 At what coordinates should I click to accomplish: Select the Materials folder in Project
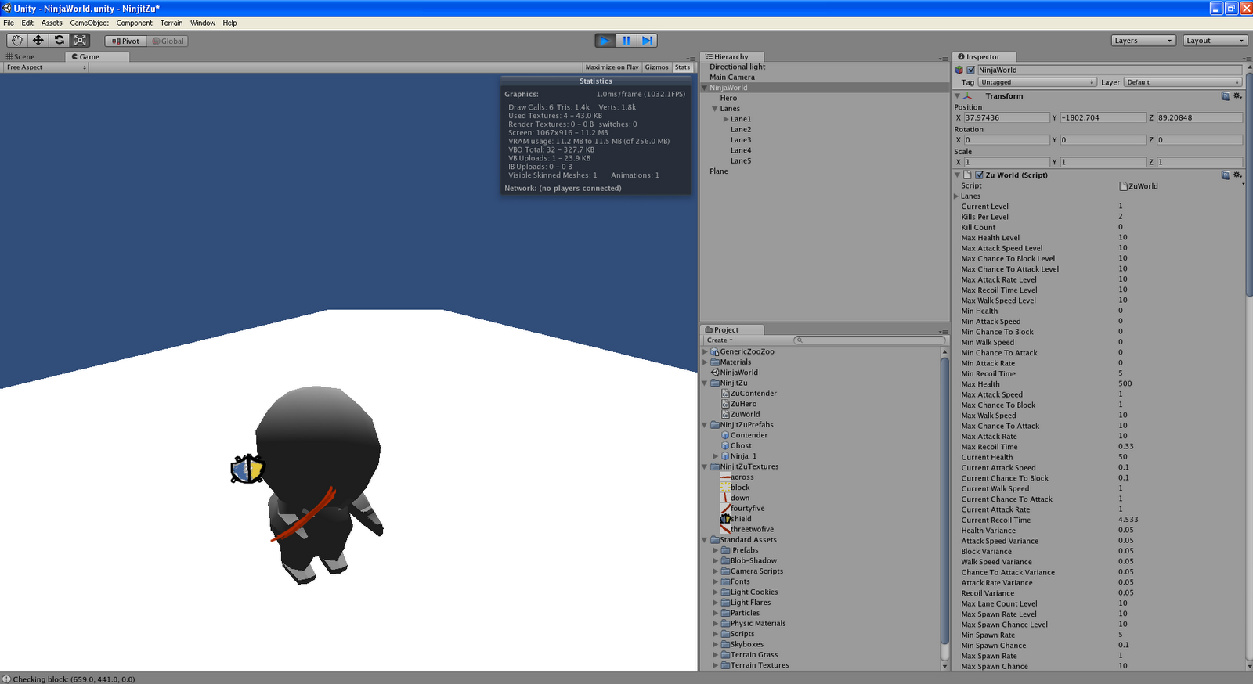(731, 362)
